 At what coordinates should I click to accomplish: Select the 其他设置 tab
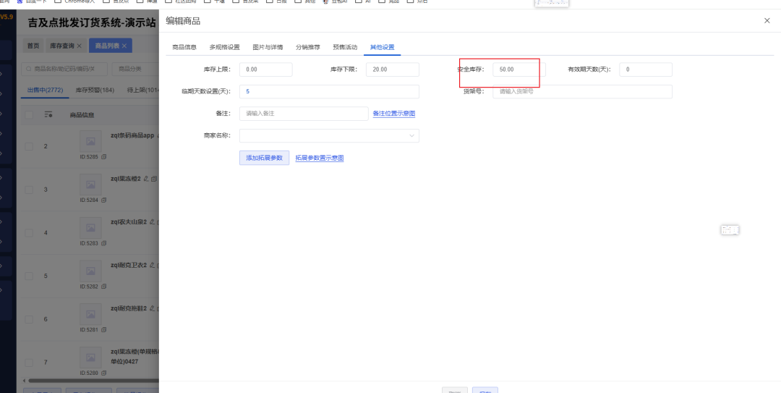382,47
